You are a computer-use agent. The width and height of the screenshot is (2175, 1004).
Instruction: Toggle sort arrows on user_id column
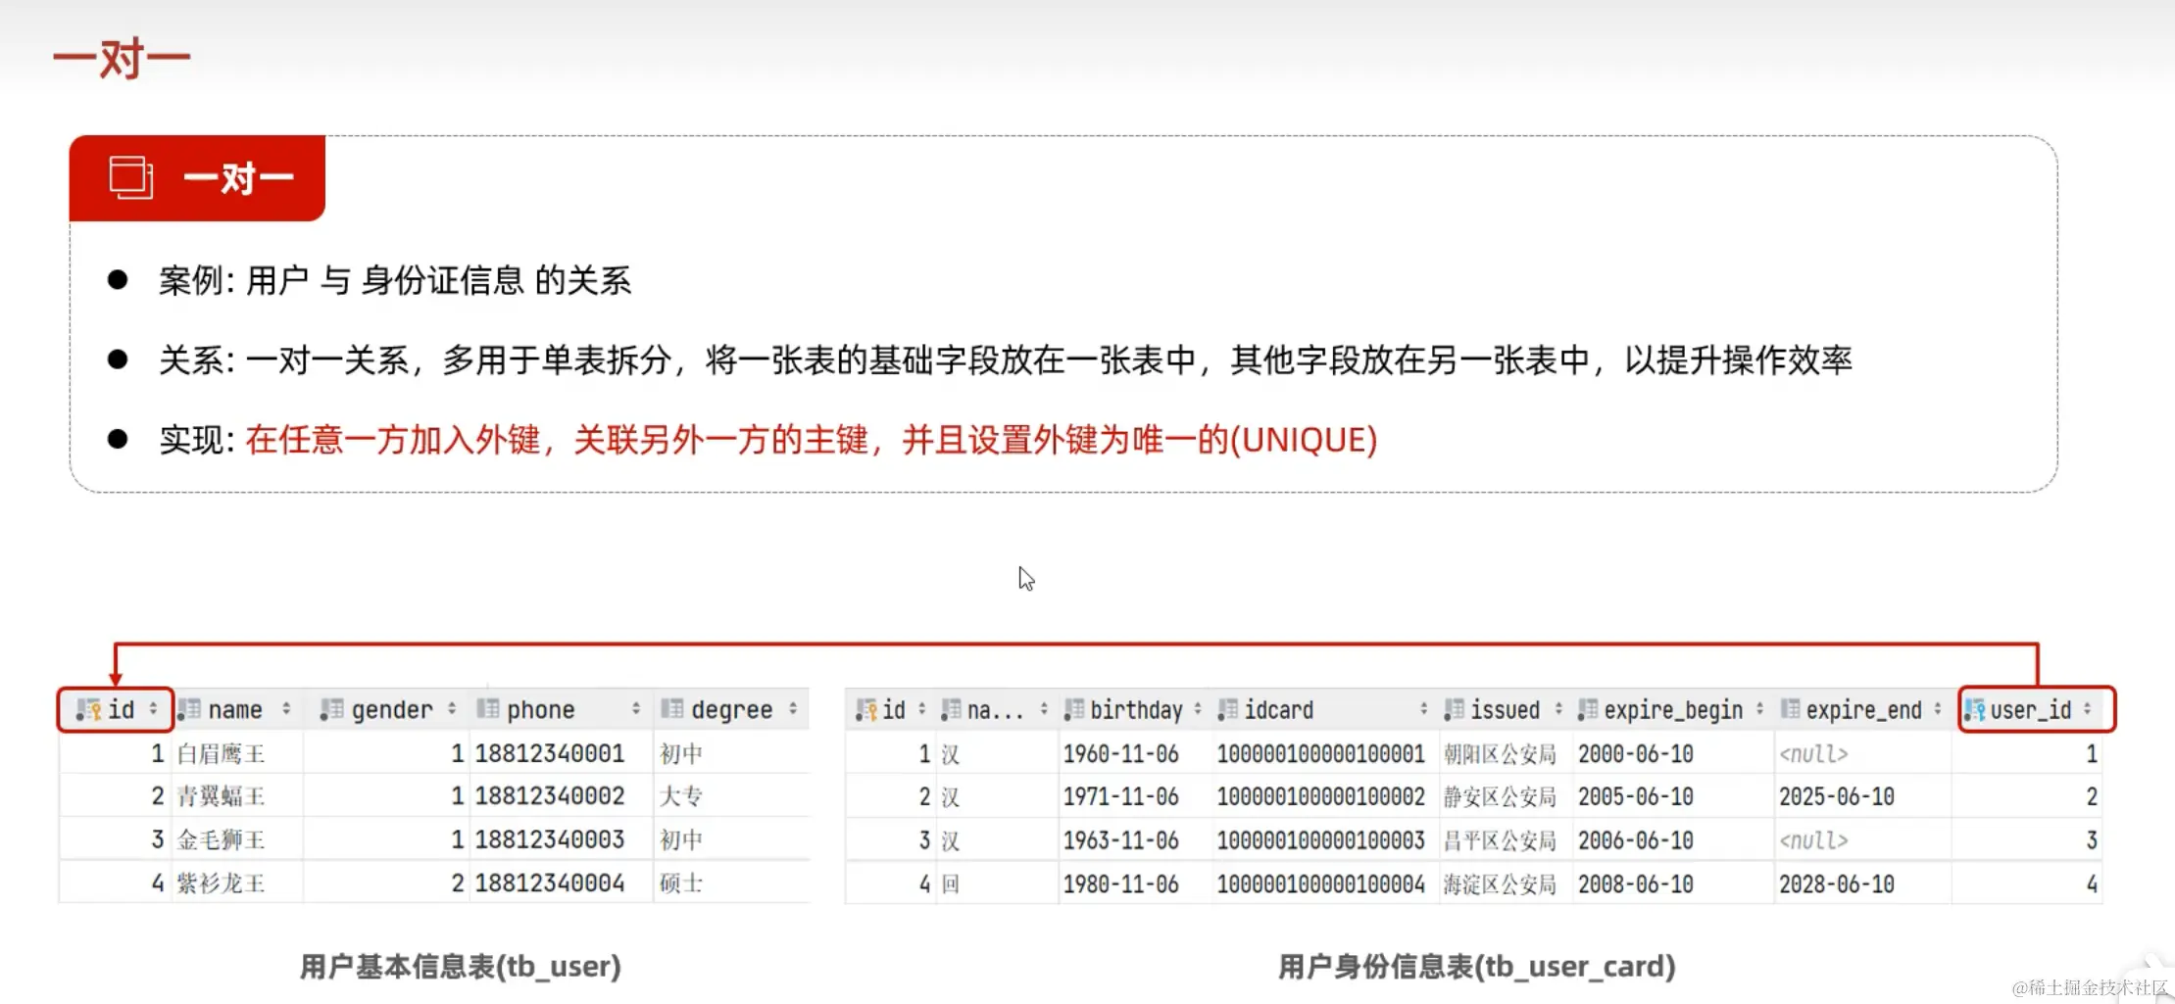pyautogui.click(x=2088, y=708)
